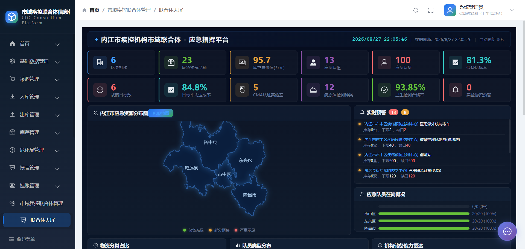The width and height of the screenshot is (525, 249).
Task: Click the 隆昌市 staffing progress bar
Action: pos(424,228)
